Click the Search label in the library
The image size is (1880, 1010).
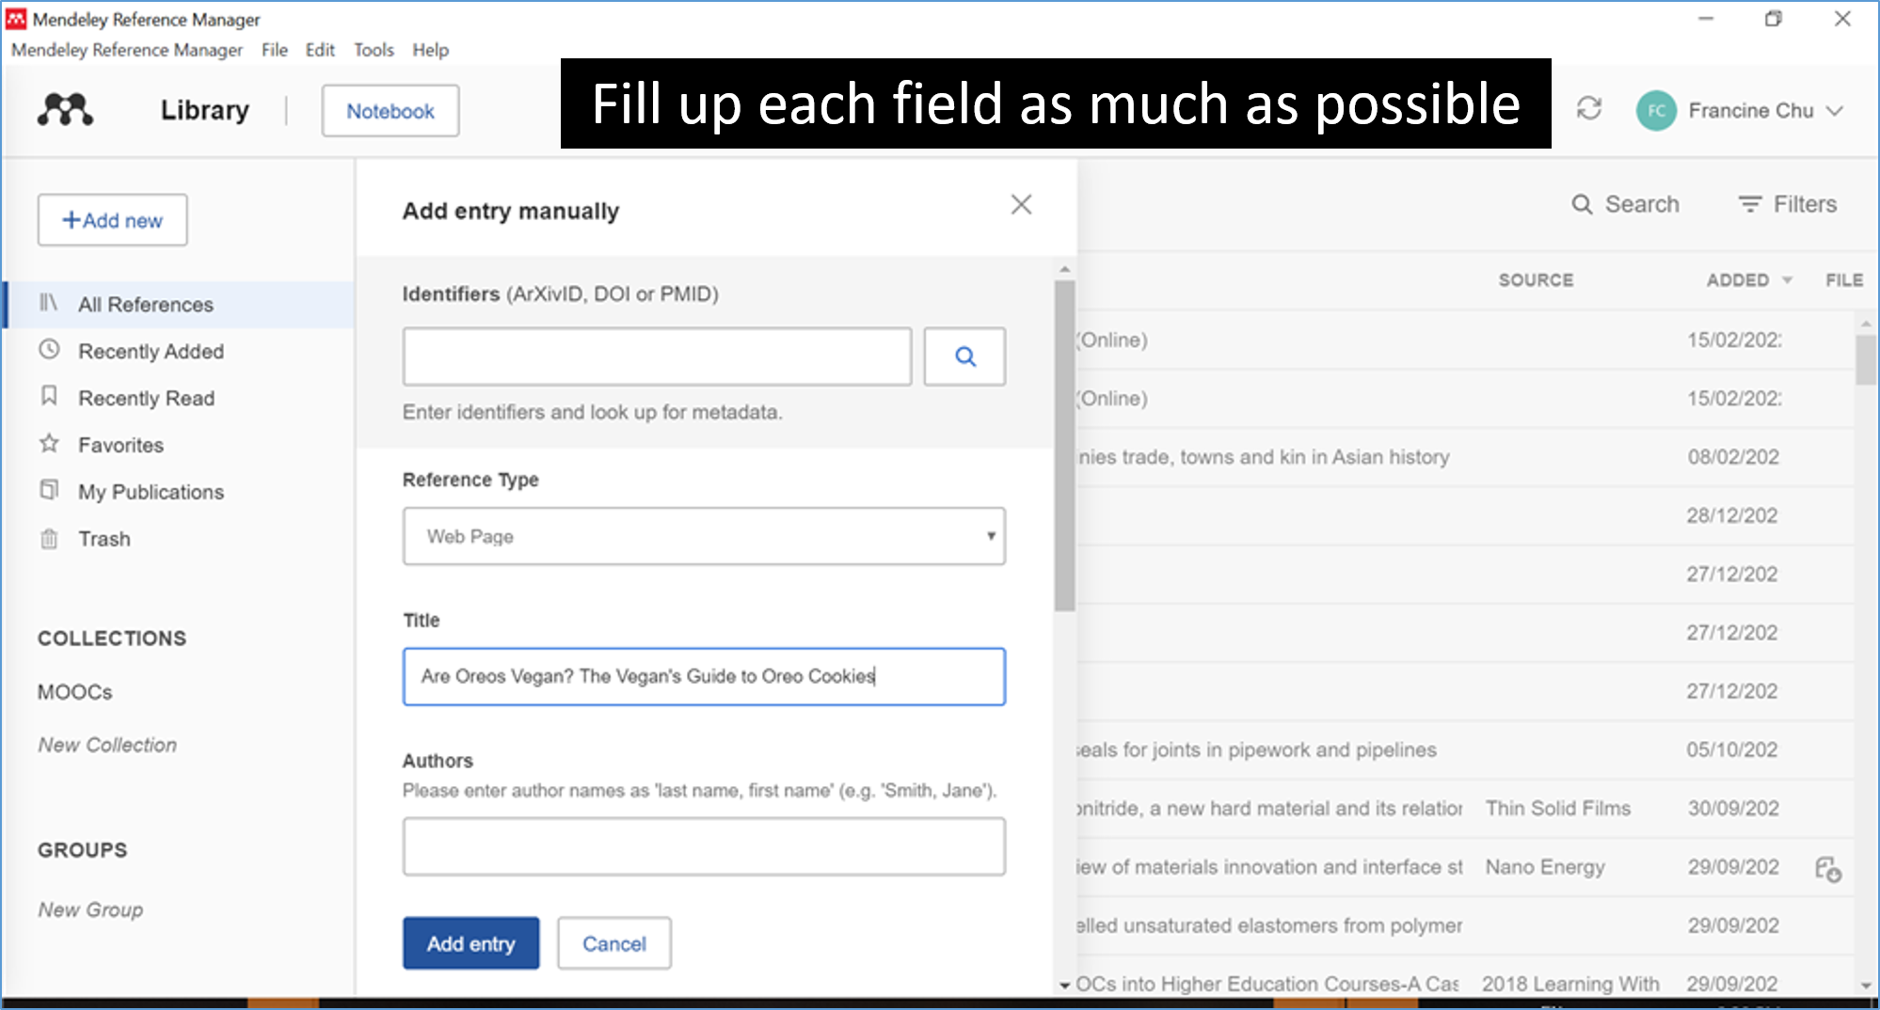point(1642,204)
